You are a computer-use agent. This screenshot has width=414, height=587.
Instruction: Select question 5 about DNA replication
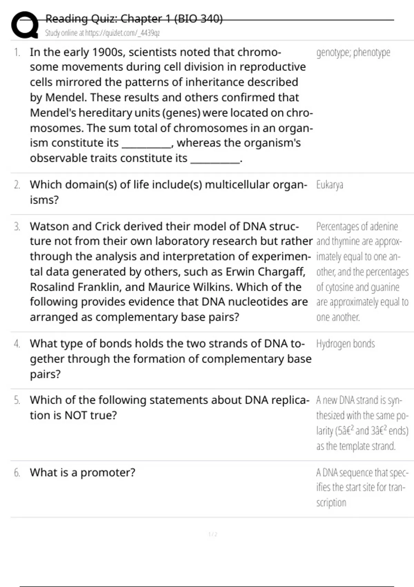click(169, 407)
